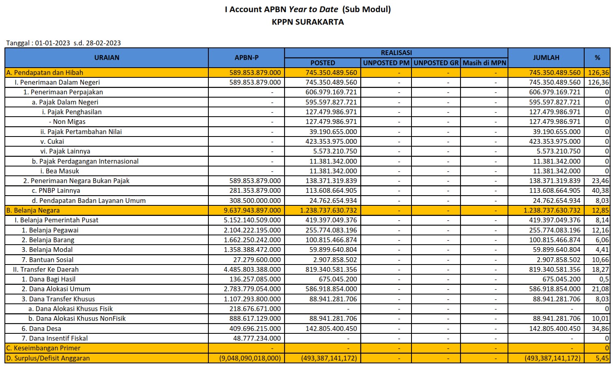Screen dimensions: 615x367
Task: Click the '- Non Migas' label
Action: pos(67,122)
